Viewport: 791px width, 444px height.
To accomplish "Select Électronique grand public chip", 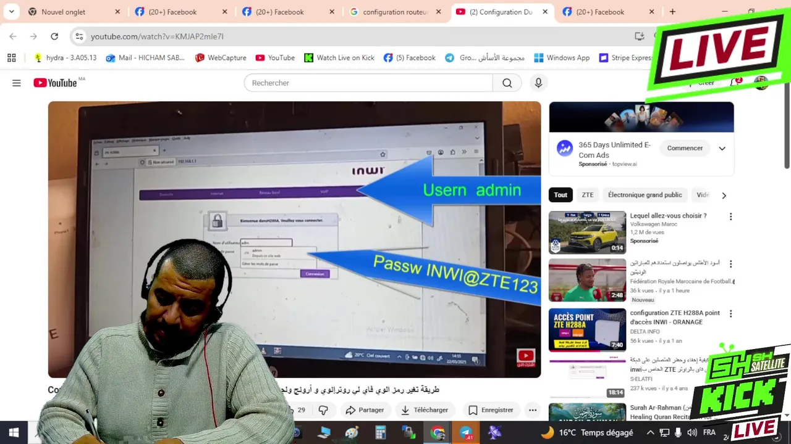I will 645,195.
